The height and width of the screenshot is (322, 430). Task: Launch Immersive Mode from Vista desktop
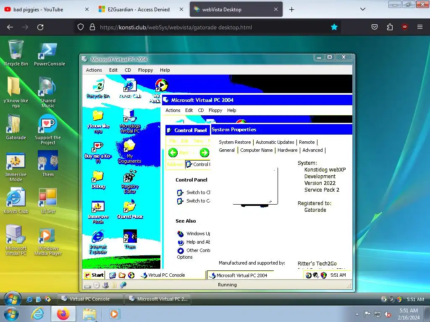[16, 166]
